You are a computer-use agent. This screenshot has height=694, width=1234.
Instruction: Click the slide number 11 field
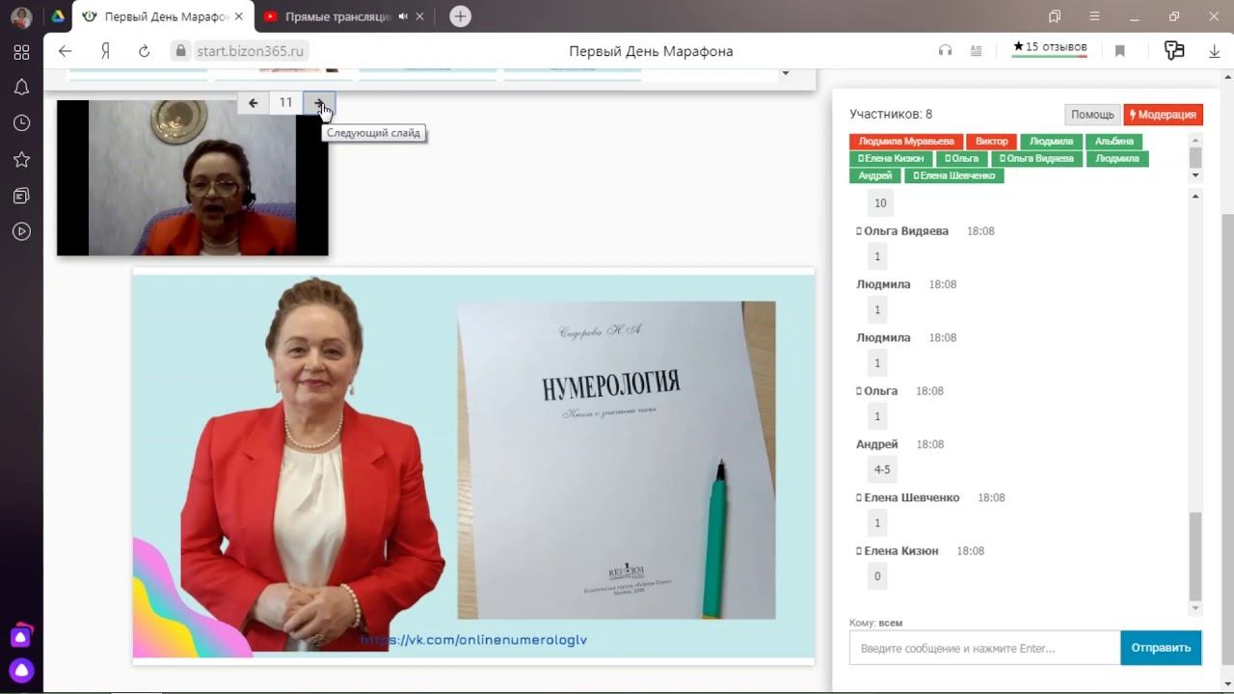pos(285,103)
